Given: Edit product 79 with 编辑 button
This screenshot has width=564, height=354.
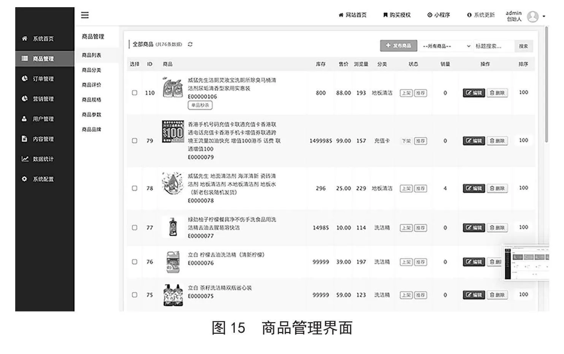Looking at the screenshot, I should (474, 141).
